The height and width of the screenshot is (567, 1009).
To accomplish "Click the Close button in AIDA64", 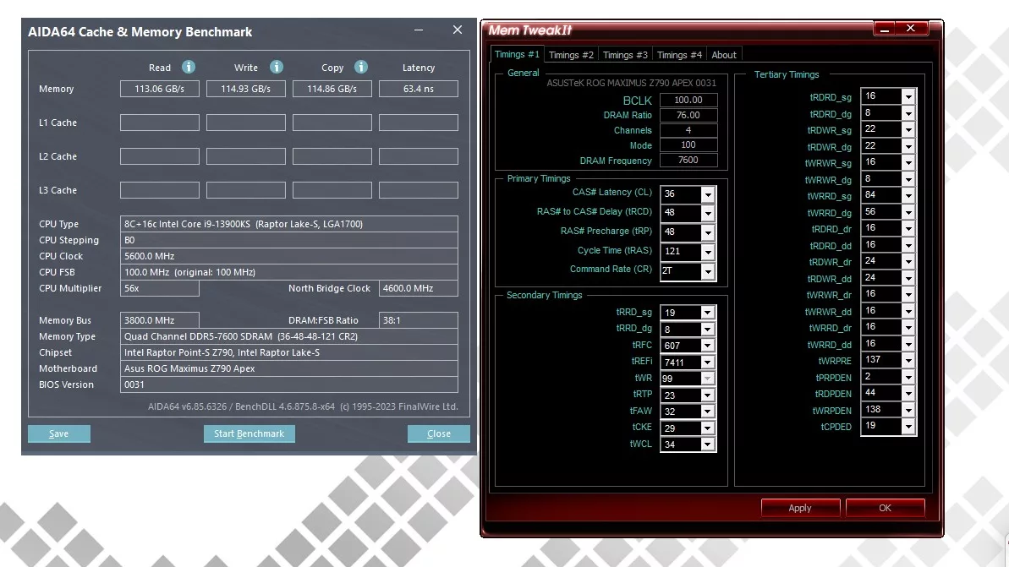I will coord(439,434).
